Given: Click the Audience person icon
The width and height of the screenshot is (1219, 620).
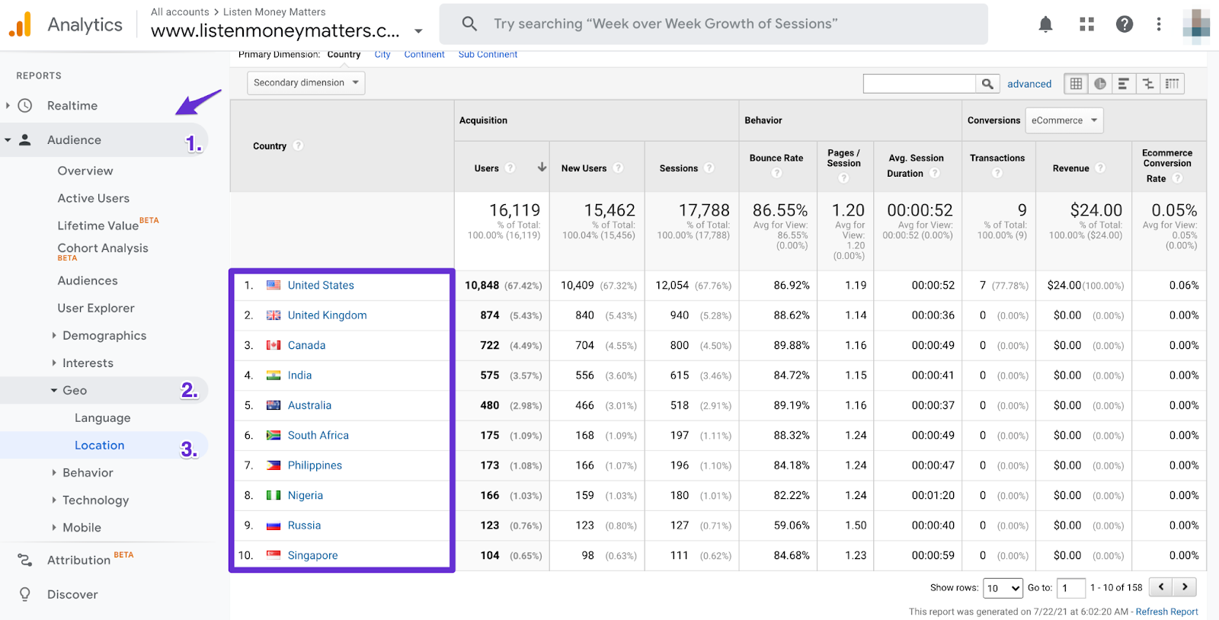Looking at the screenshot, I should (25, 139).
